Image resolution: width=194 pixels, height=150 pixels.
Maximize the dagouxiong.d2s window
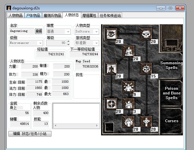[170, 8]
